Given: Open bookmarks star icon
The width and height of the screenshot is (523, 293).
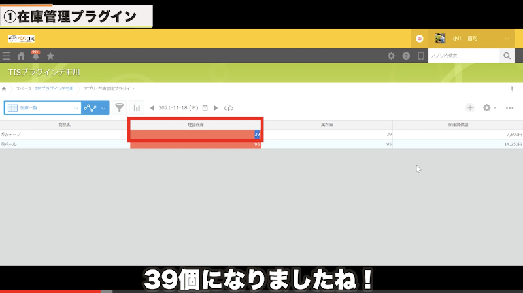Looking at the screenshot, I should coord(50,56).
